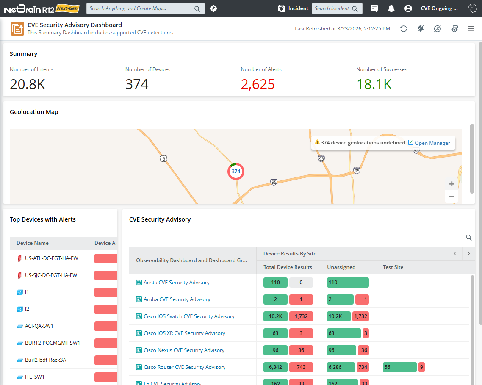This screenshot has height=385, width=482.
Task: Open the path direction diamond icon
Action: coord(213,8)
